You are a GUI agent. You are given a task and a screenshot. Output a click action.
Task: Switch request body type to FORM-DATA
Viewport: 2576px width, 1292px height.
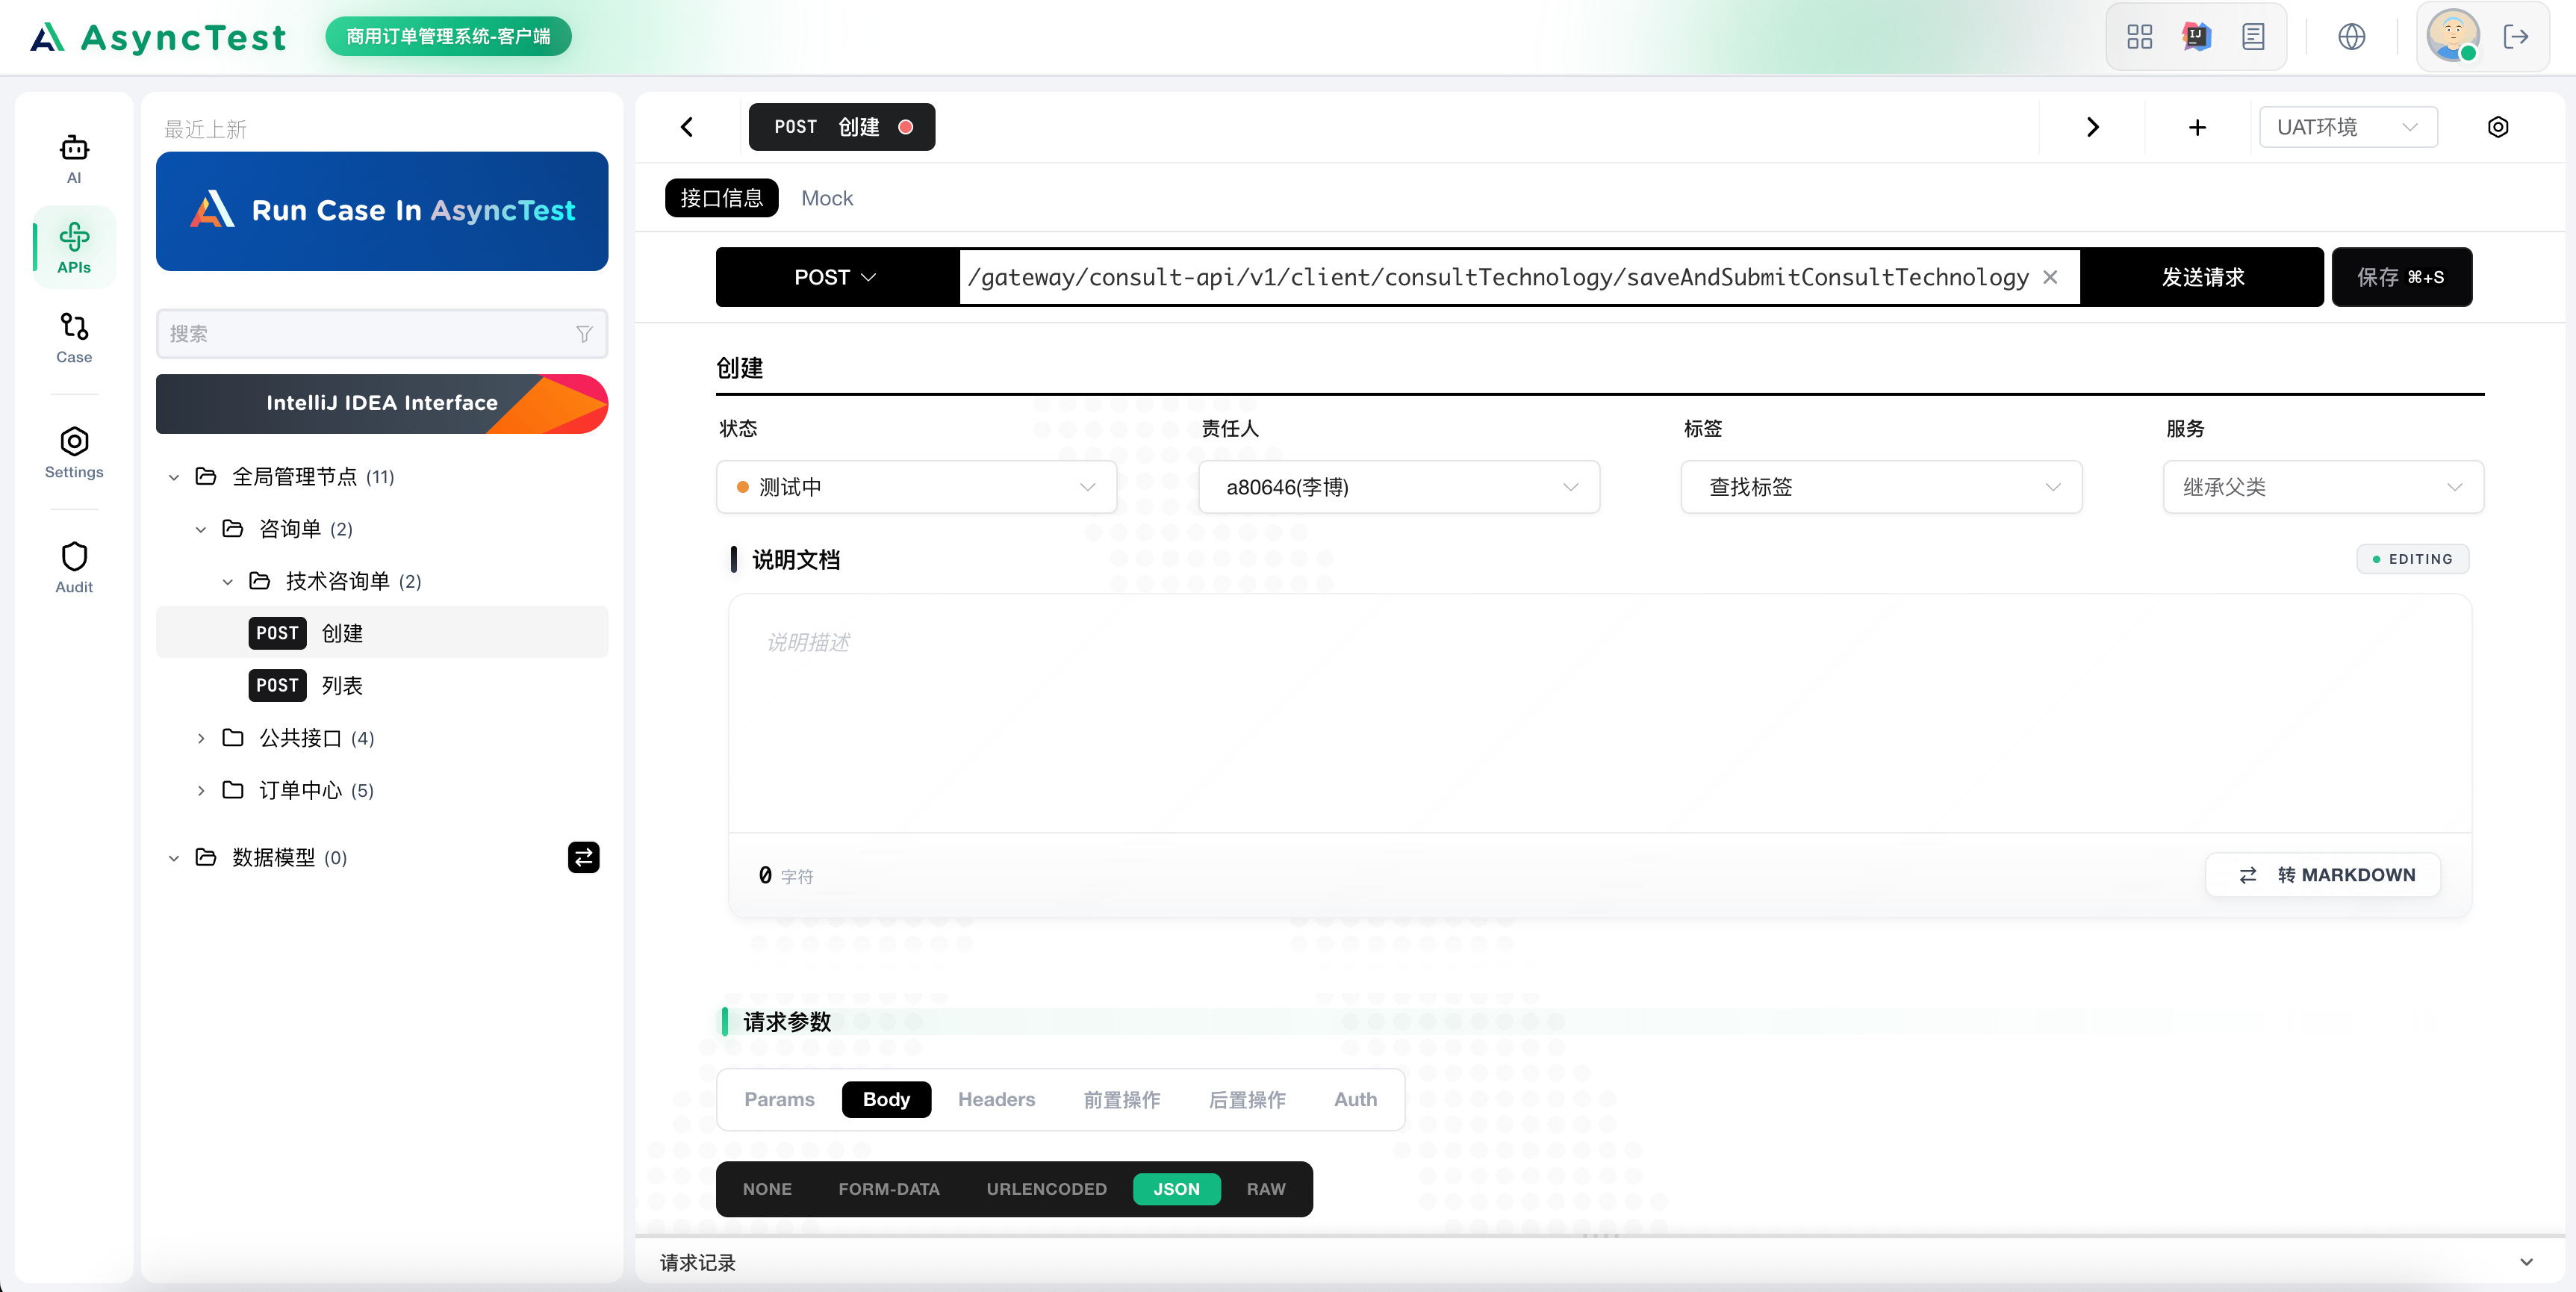(x=889, y=1189)
